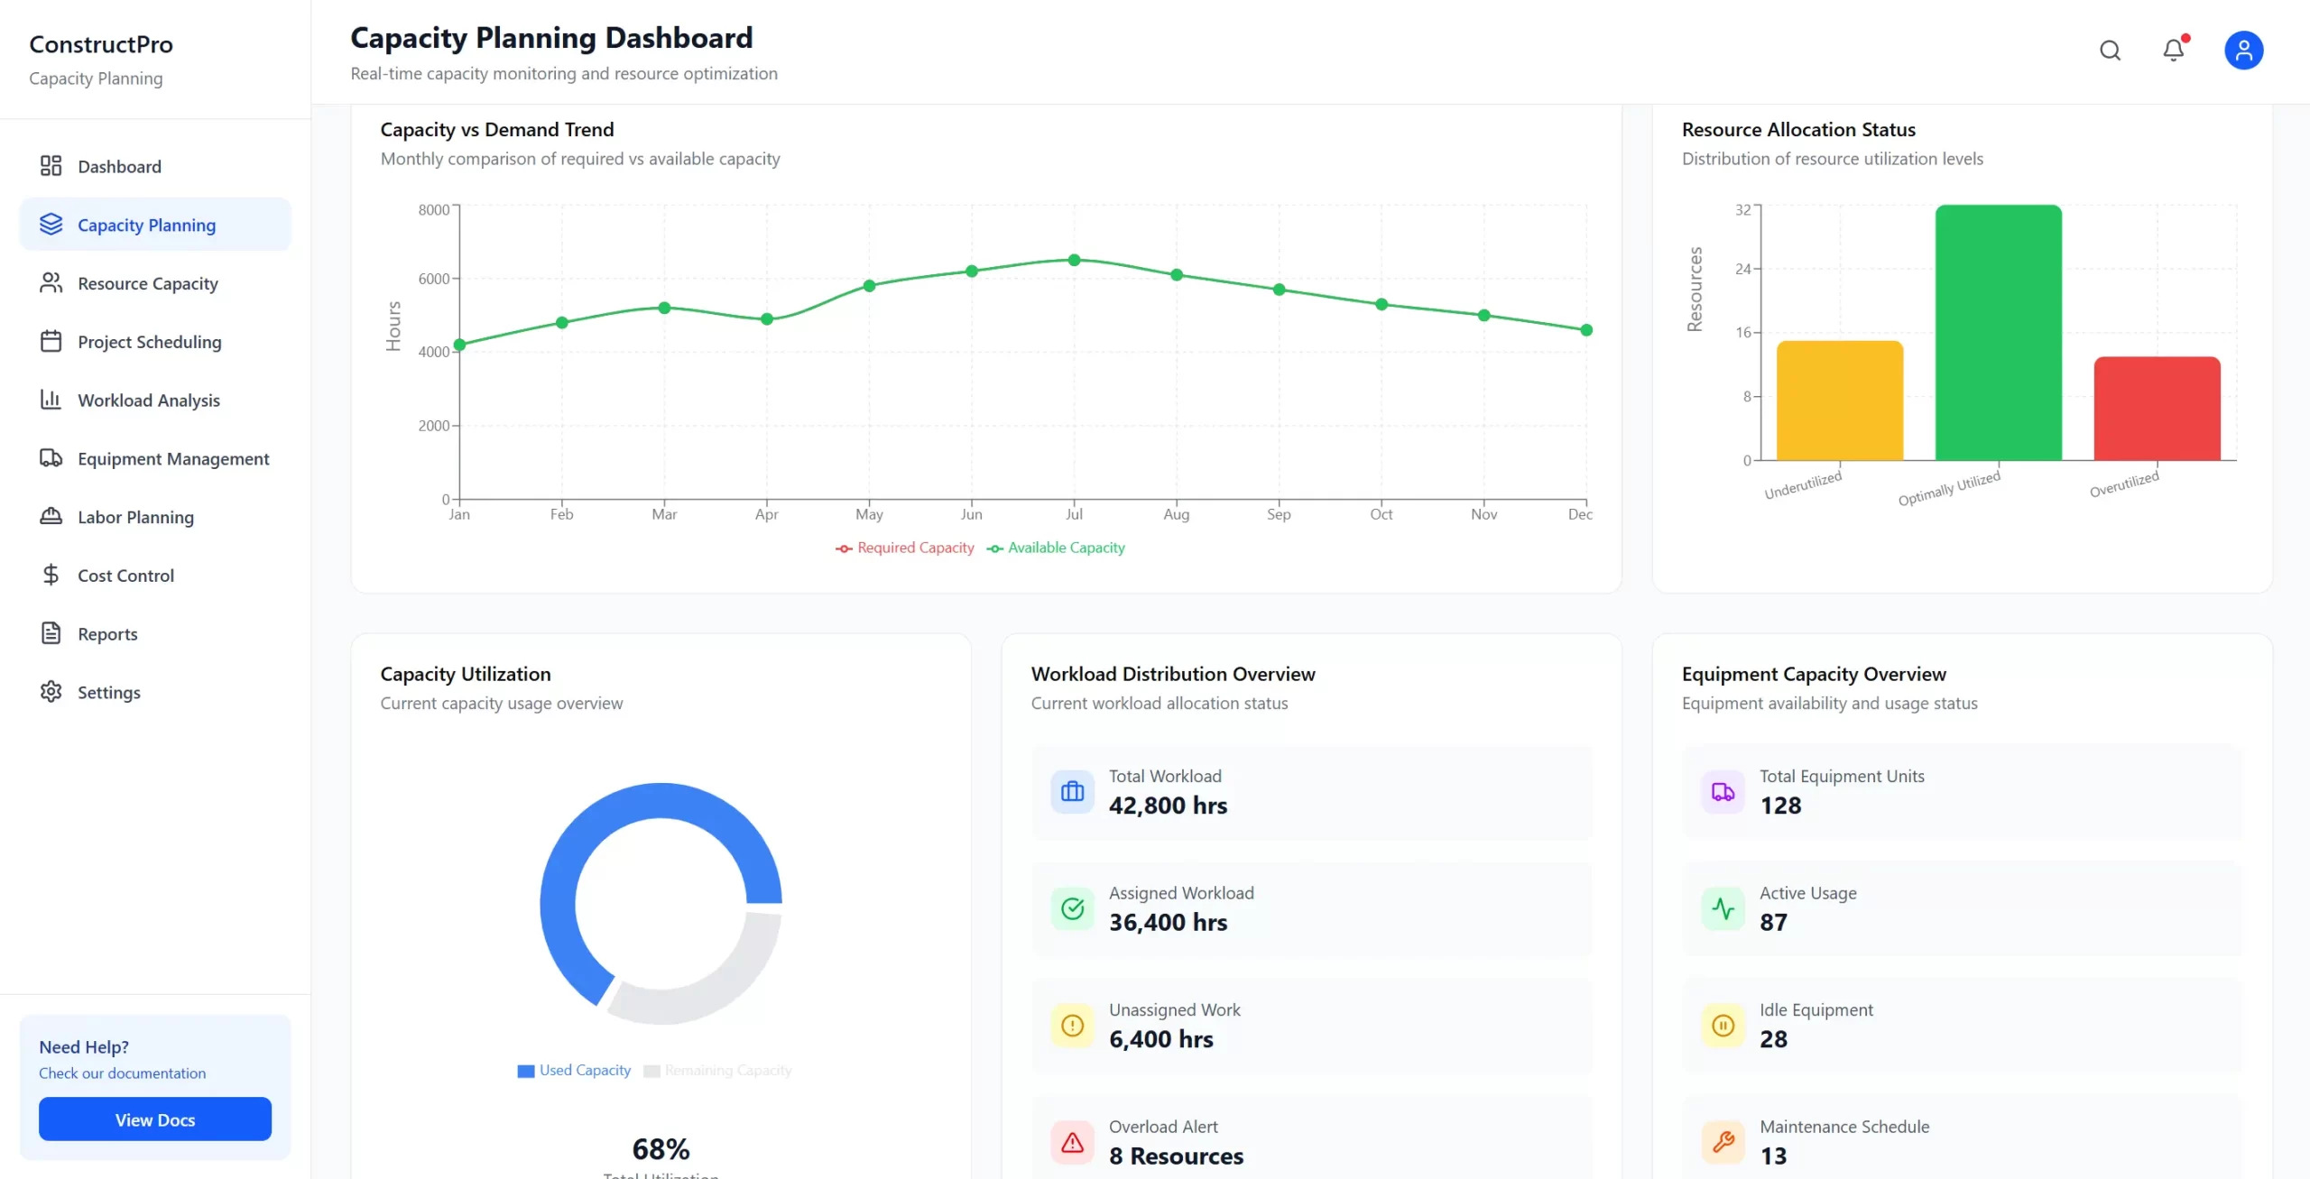Toggle the Available Capacity legend series

click(1056, 548)
